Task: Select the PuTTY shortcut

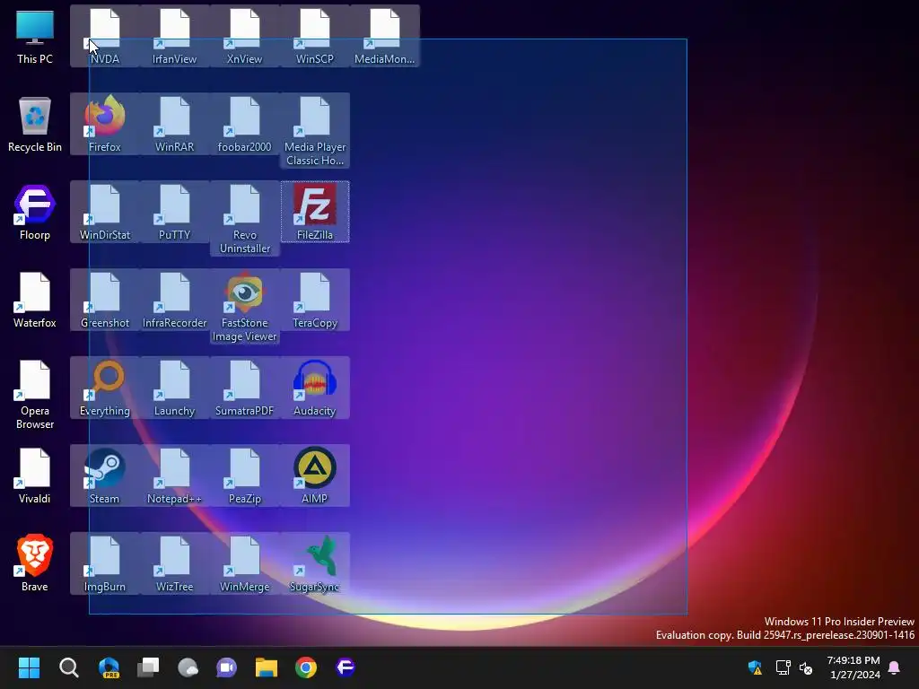Action: 175,212
